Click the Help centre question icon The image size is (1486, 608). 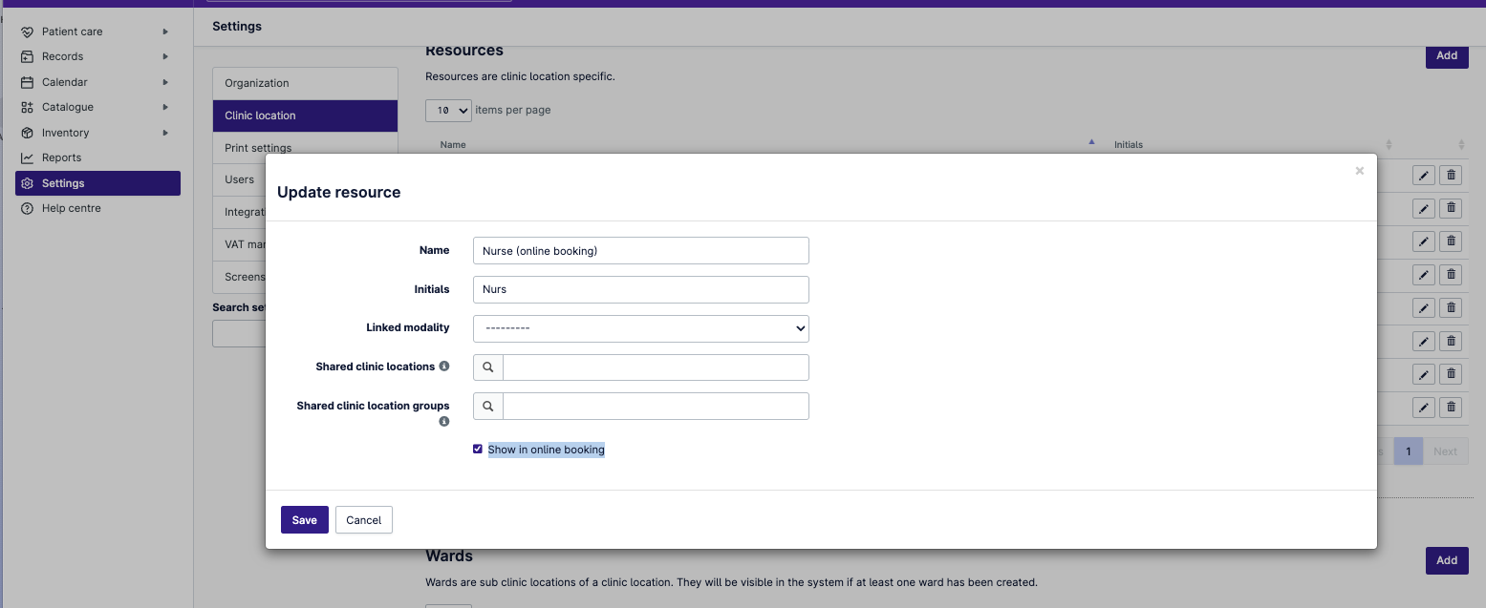coord(27,208)
